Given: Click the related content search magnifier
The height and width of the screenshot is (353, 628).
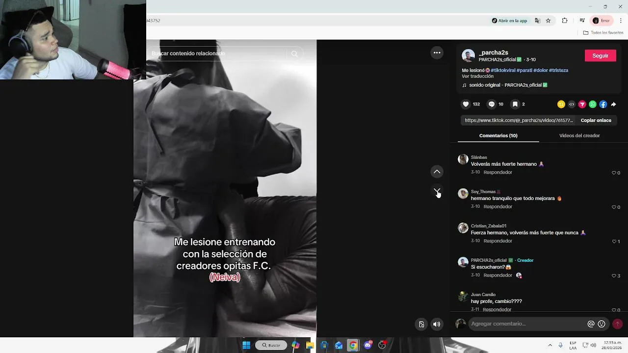Looking at the screenshot, I should (294, 53).
